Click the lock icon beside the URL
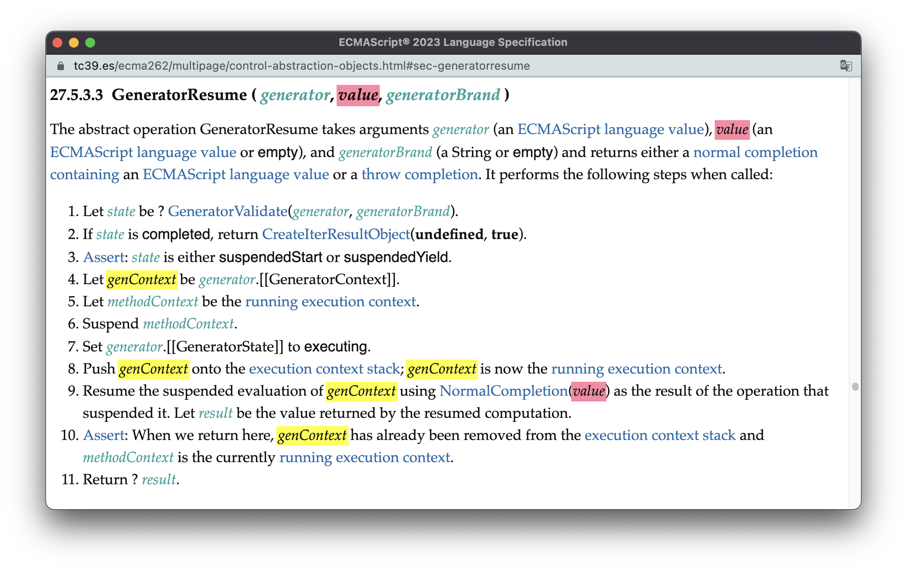Viewport: 907px width, 570px height. [61, 66]
